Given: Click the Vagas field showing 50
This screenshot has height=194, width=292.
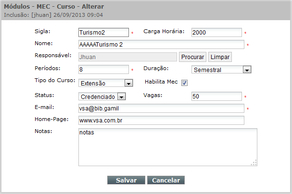Looking at the screenshot, I should (216, 96).
